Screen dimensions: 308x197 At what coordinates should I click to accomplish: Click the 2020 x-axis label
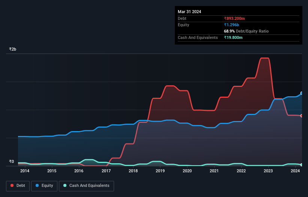tap(187, 171)
